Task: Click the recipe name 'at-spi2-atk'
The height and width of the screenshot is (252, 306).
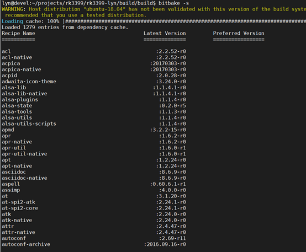Action: click(x=18, y=202)
